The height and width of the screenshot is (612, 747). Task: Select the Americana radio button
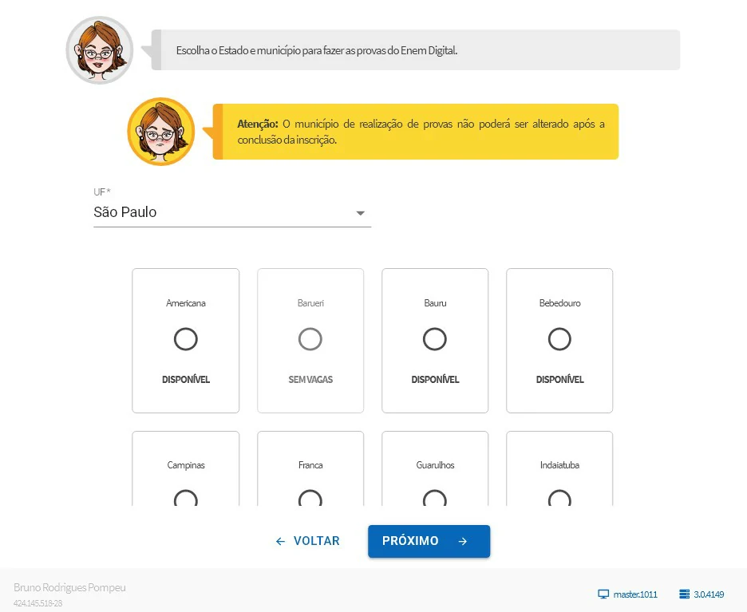pyautogui.click(x=185, y=339)
